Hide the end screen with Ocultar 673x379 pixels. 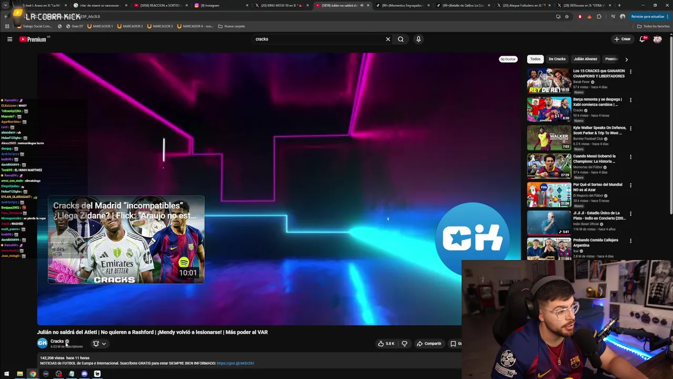[x=508, y=59]
